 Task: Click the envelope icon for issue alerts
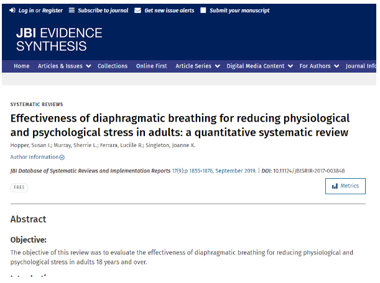coord(137,11)
